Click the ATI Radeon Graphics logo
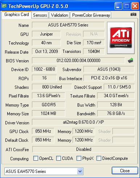 (x=121, y=38)
